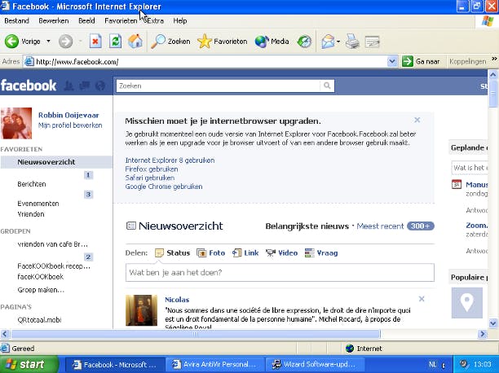Viewport: 499px width, 373px height.
Task: Select the Video share option
Action: [281, 252]
